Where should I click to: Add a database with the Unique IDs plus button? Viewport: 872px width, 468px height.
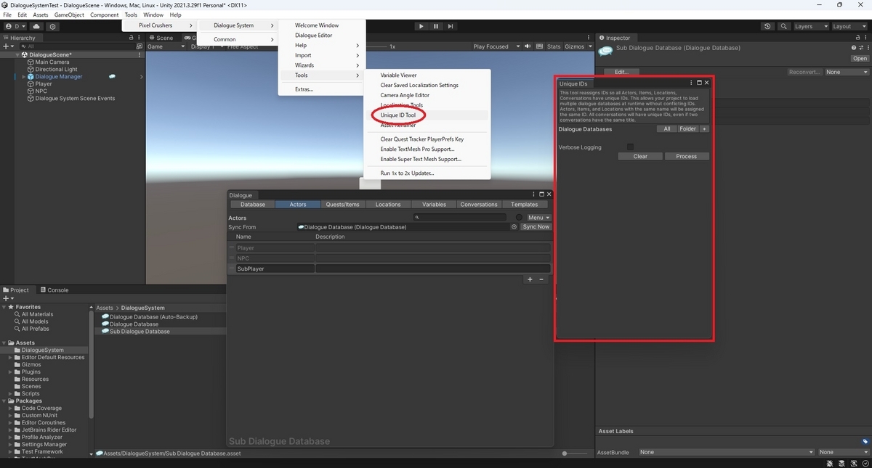pos(704,129)
